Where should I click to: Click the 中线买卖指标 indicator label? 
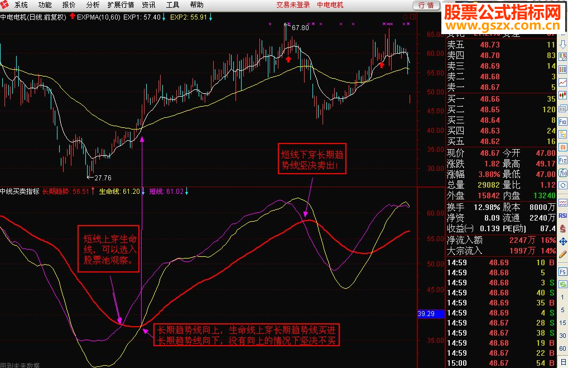(20, 192)
